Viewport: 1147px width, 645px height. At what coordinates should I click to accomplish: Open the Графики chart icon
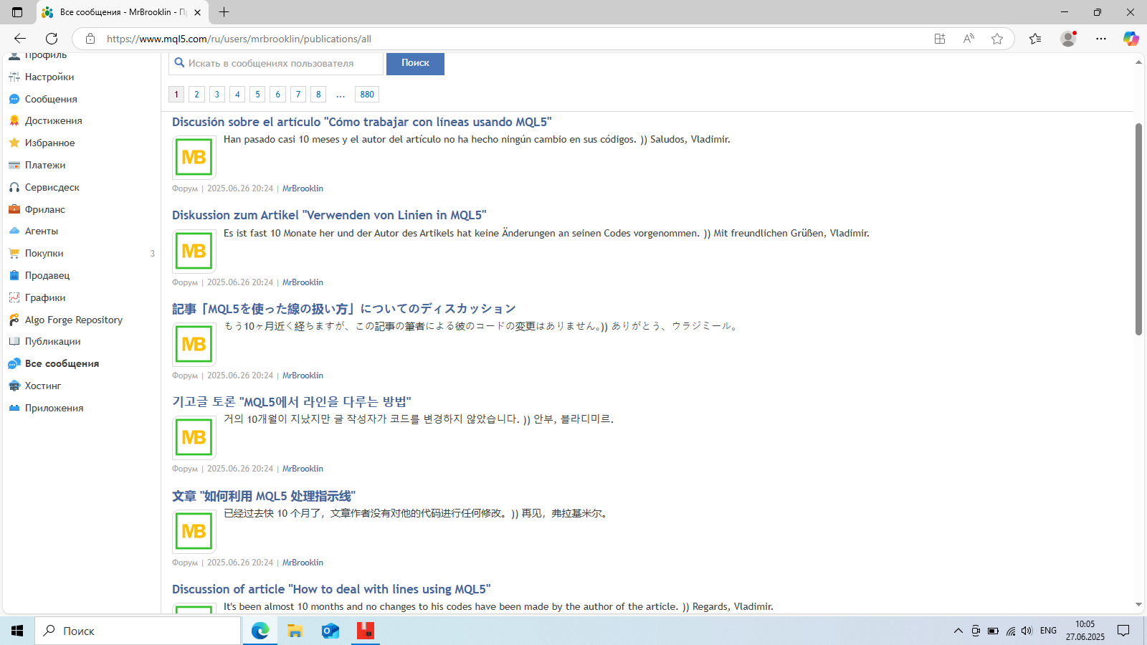click(x=14, y=297)
